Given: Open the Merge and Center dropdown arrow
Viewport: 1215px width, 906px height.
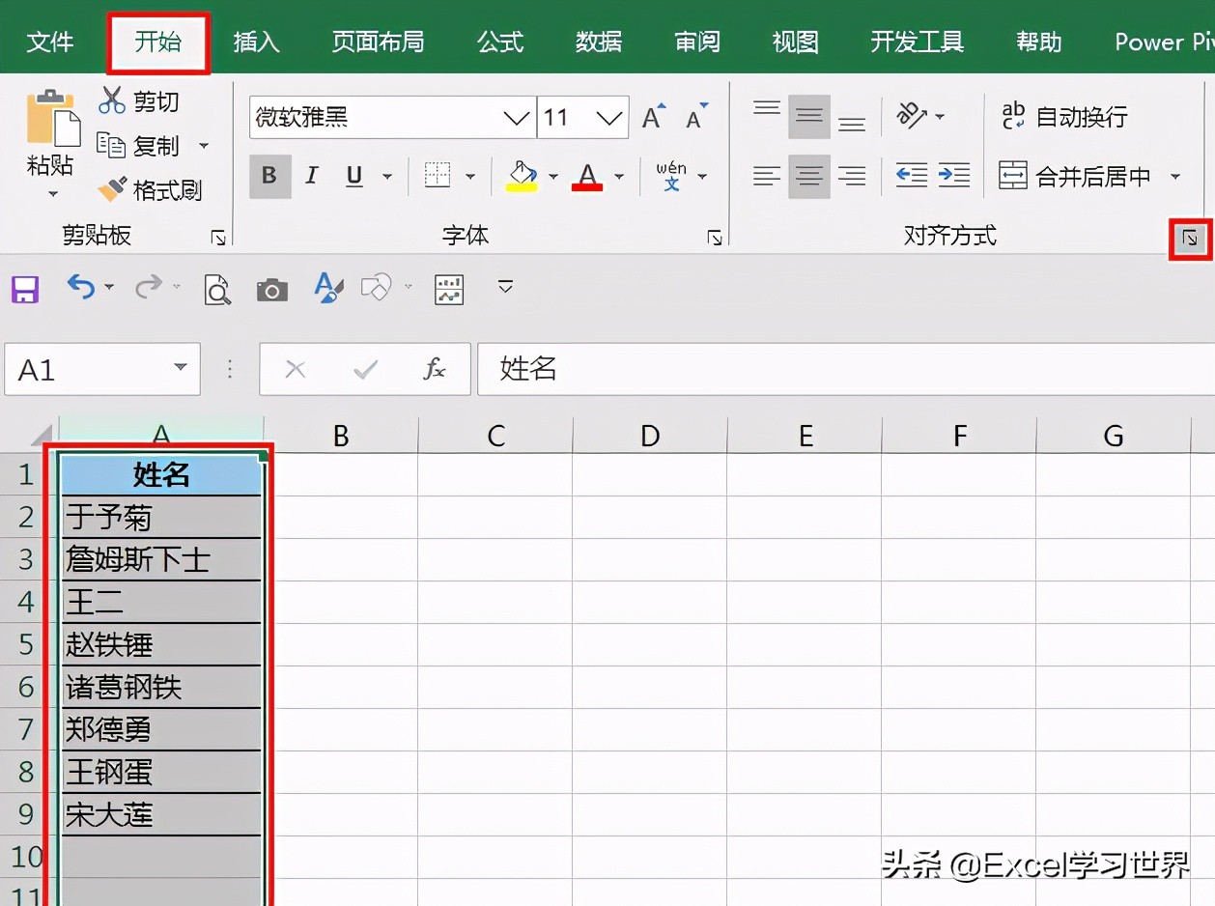Looking at the screenshot, I should tap(1175, 177).
